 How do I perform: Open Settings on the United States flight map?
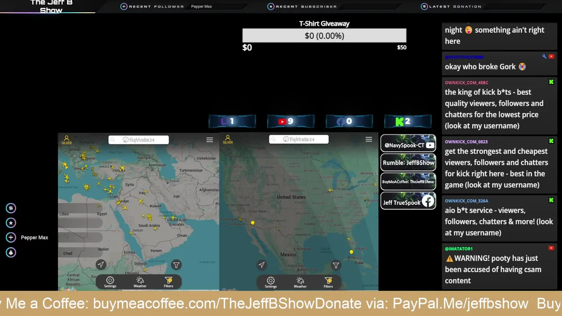click(x=271, y=282)
